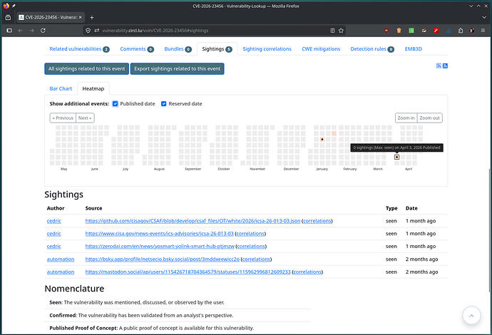Reload the page with browser refresh icon
Screen dimensions: 492x335
[43, 31]
